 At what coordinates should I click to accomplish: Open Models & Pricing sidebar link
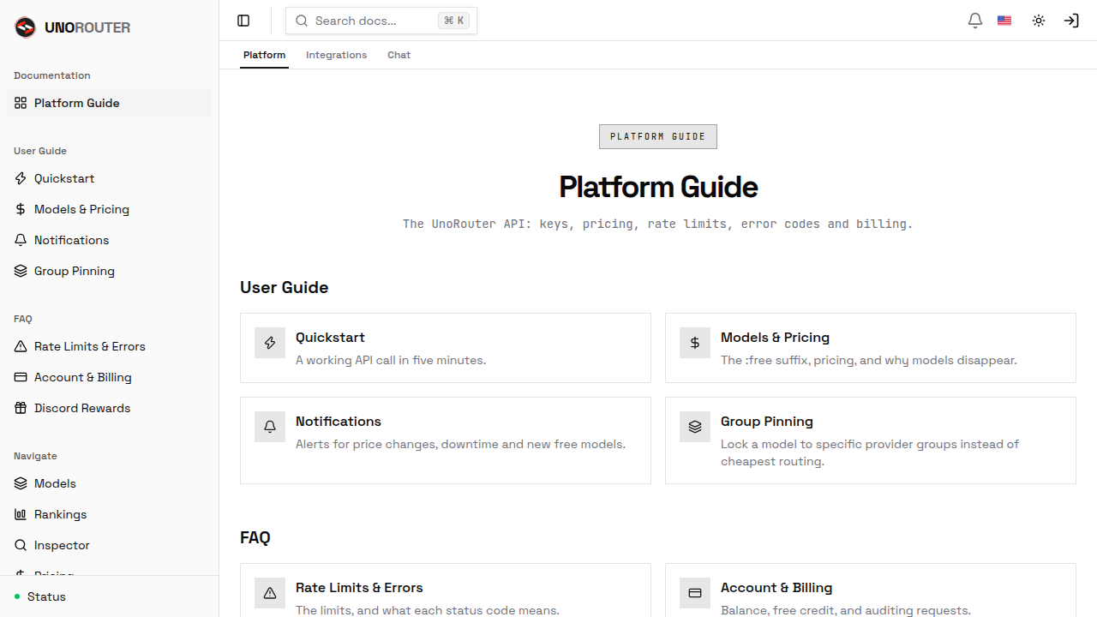tap(110, 209)
